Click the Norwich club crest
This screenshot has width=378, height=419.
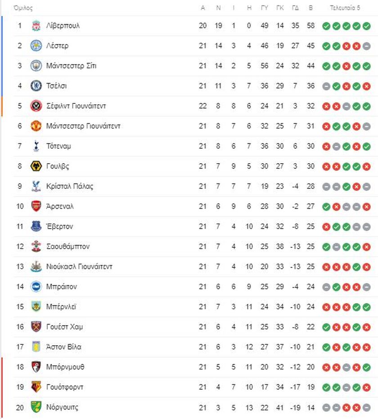tap(36, 407)
